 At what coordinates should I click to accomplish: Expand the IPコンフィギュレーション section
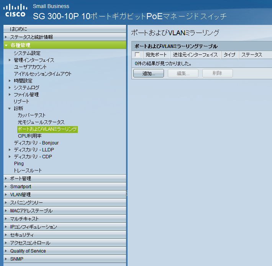(65, 227)
